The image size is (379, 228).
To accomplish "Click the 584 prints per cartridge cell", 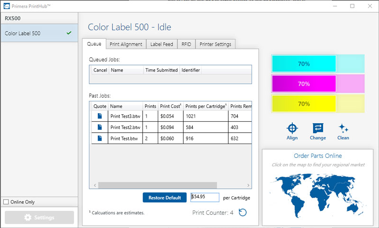I will 206,127.
